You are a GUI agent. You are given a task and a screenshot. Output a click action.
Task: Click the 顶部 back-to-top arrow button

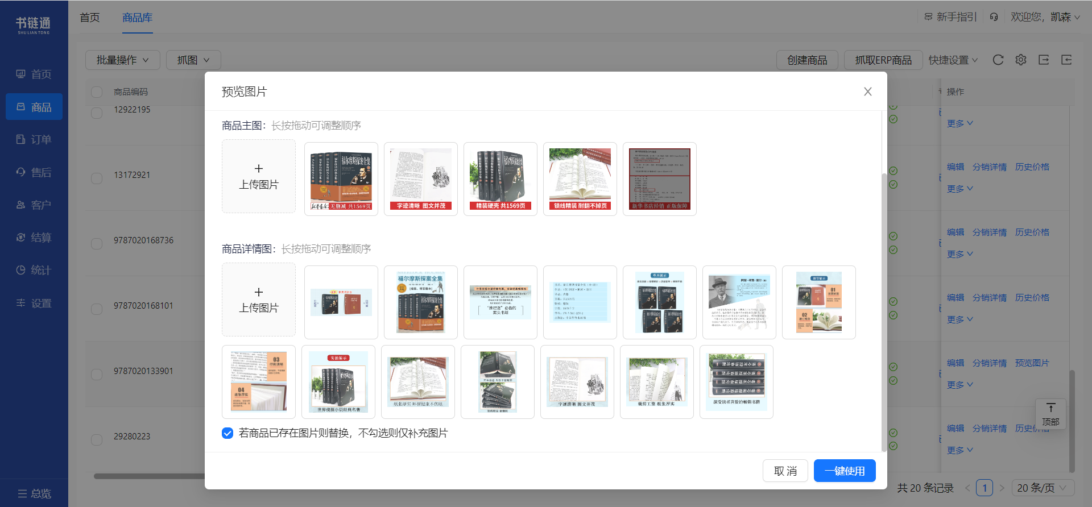[1050, 414]
